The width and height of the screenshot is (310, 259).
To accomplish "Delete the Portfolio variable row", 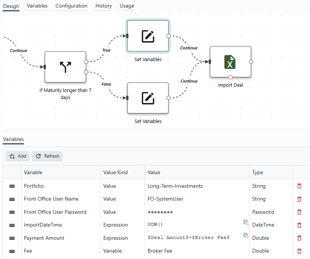I will click(299, 186).
